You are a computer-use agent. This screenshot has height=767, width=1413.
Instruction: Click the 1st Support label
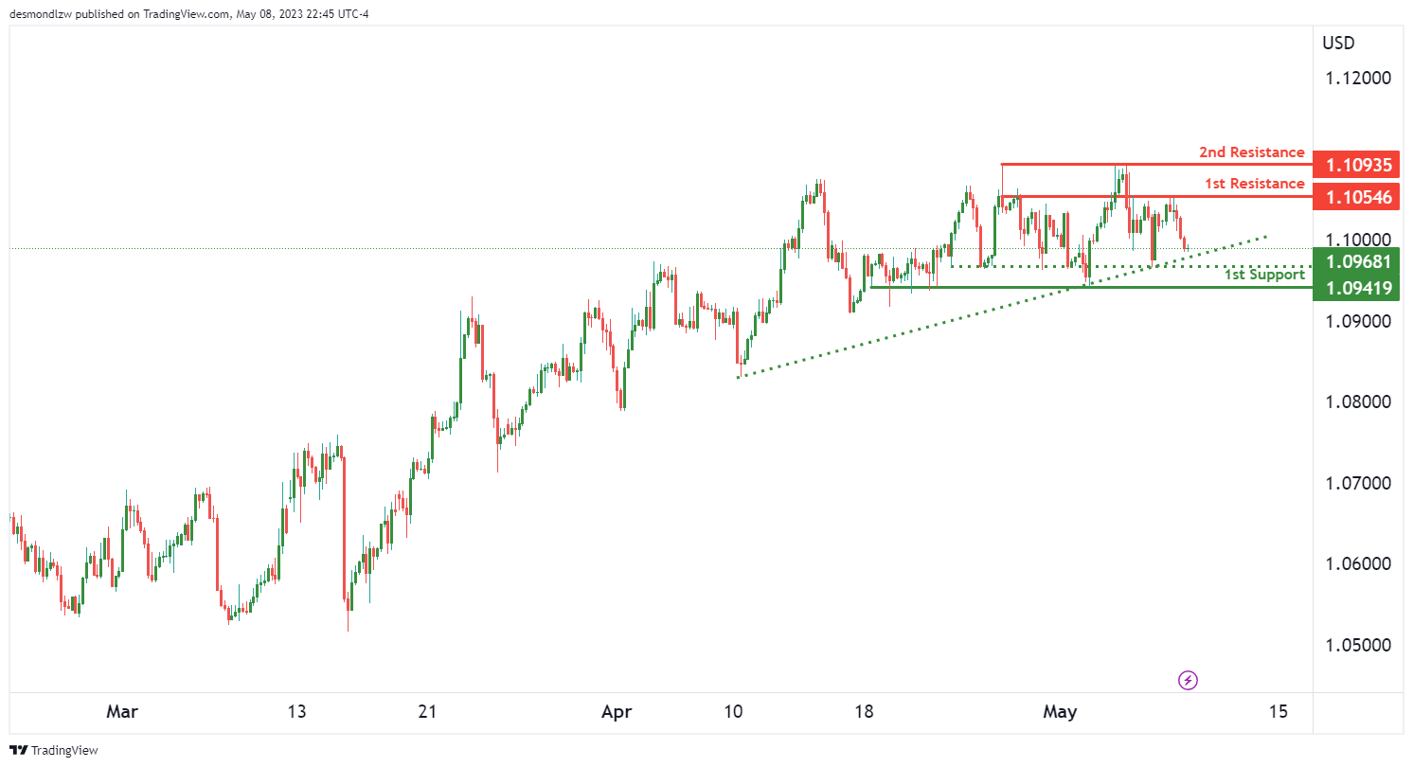pos(1263,275)
